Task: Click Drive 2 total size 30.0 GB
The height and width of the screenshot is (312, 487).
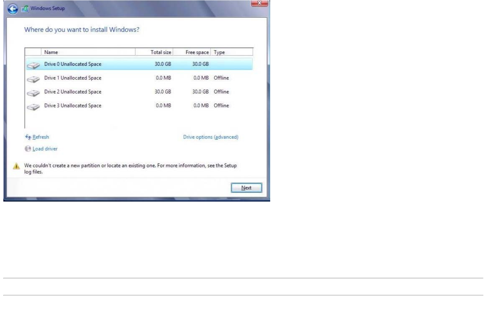Action: click(163, 91)
